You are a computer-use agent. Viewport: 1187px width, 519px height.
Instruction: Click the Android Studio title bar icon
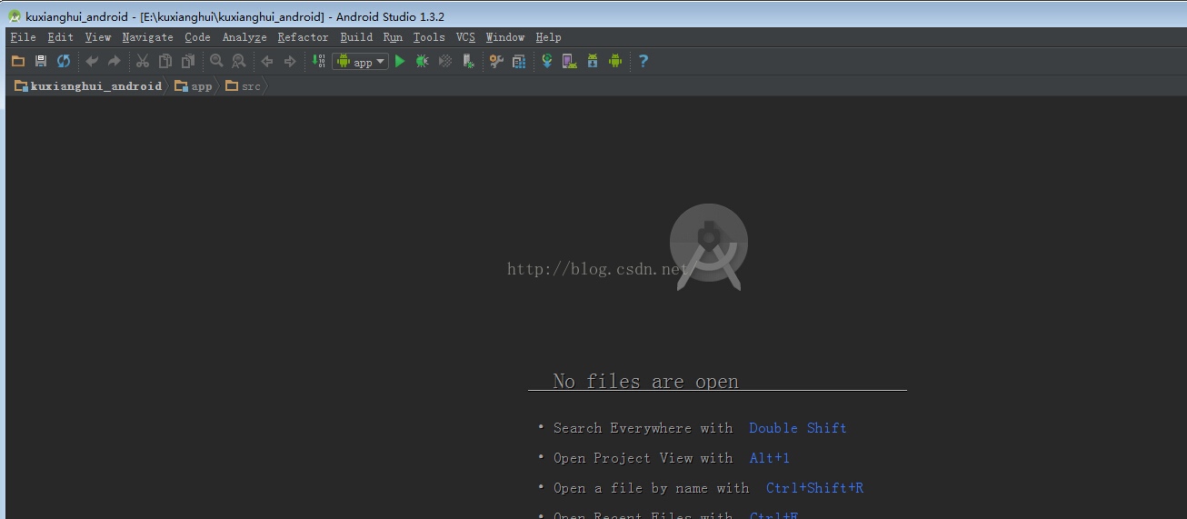[15, 16]
